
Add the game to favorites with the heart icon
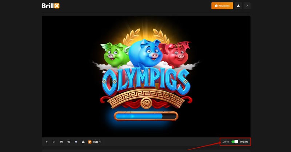pyautogui.click(x=76, y=142)
